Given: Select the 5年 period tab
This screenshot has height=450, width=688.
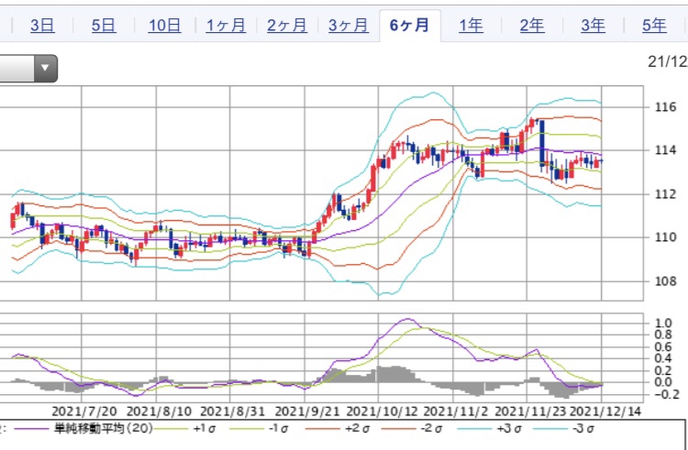Looking at the screenshot, I should coord(654,26).
